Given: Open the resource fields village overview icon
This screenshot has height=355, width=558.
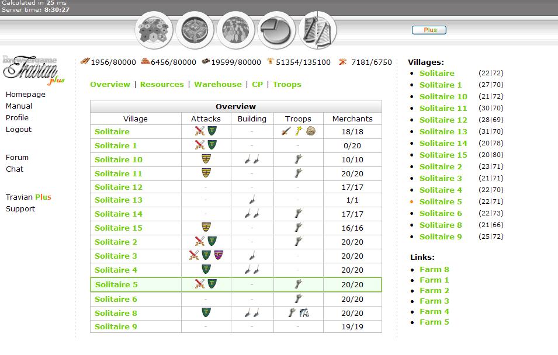Looking at the screenshot, I should [x=154, y=29].
